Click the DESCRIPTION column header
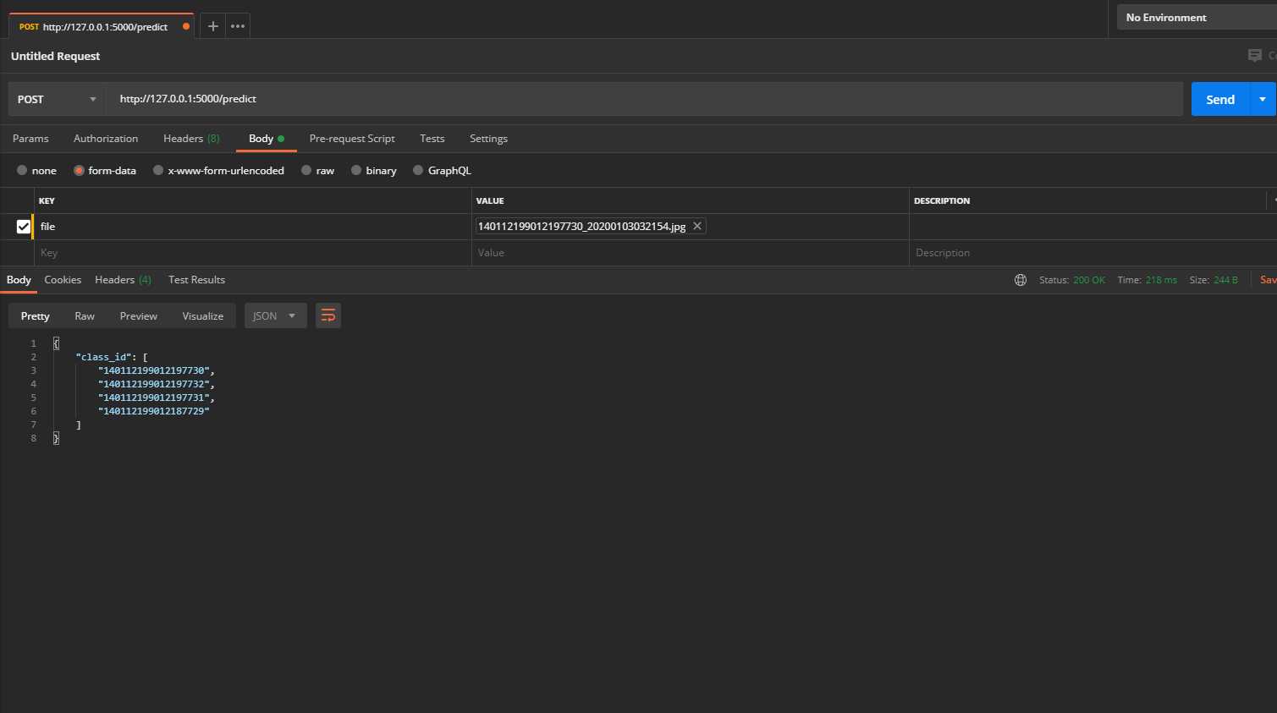 click(942, 200)
